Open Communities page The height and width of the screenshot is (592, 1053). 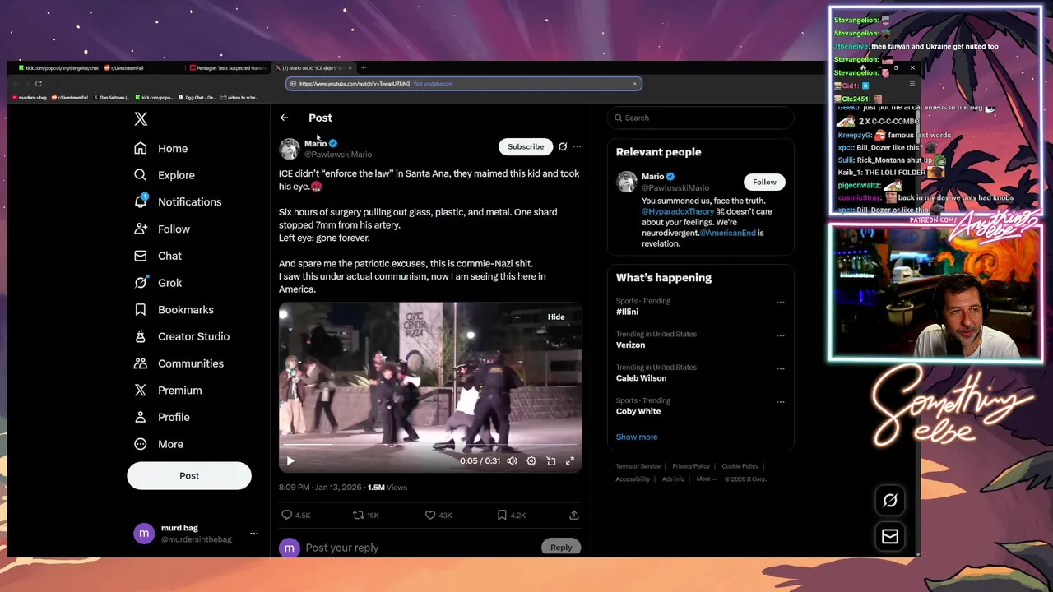pyautogui.click(x=179, y=363)
